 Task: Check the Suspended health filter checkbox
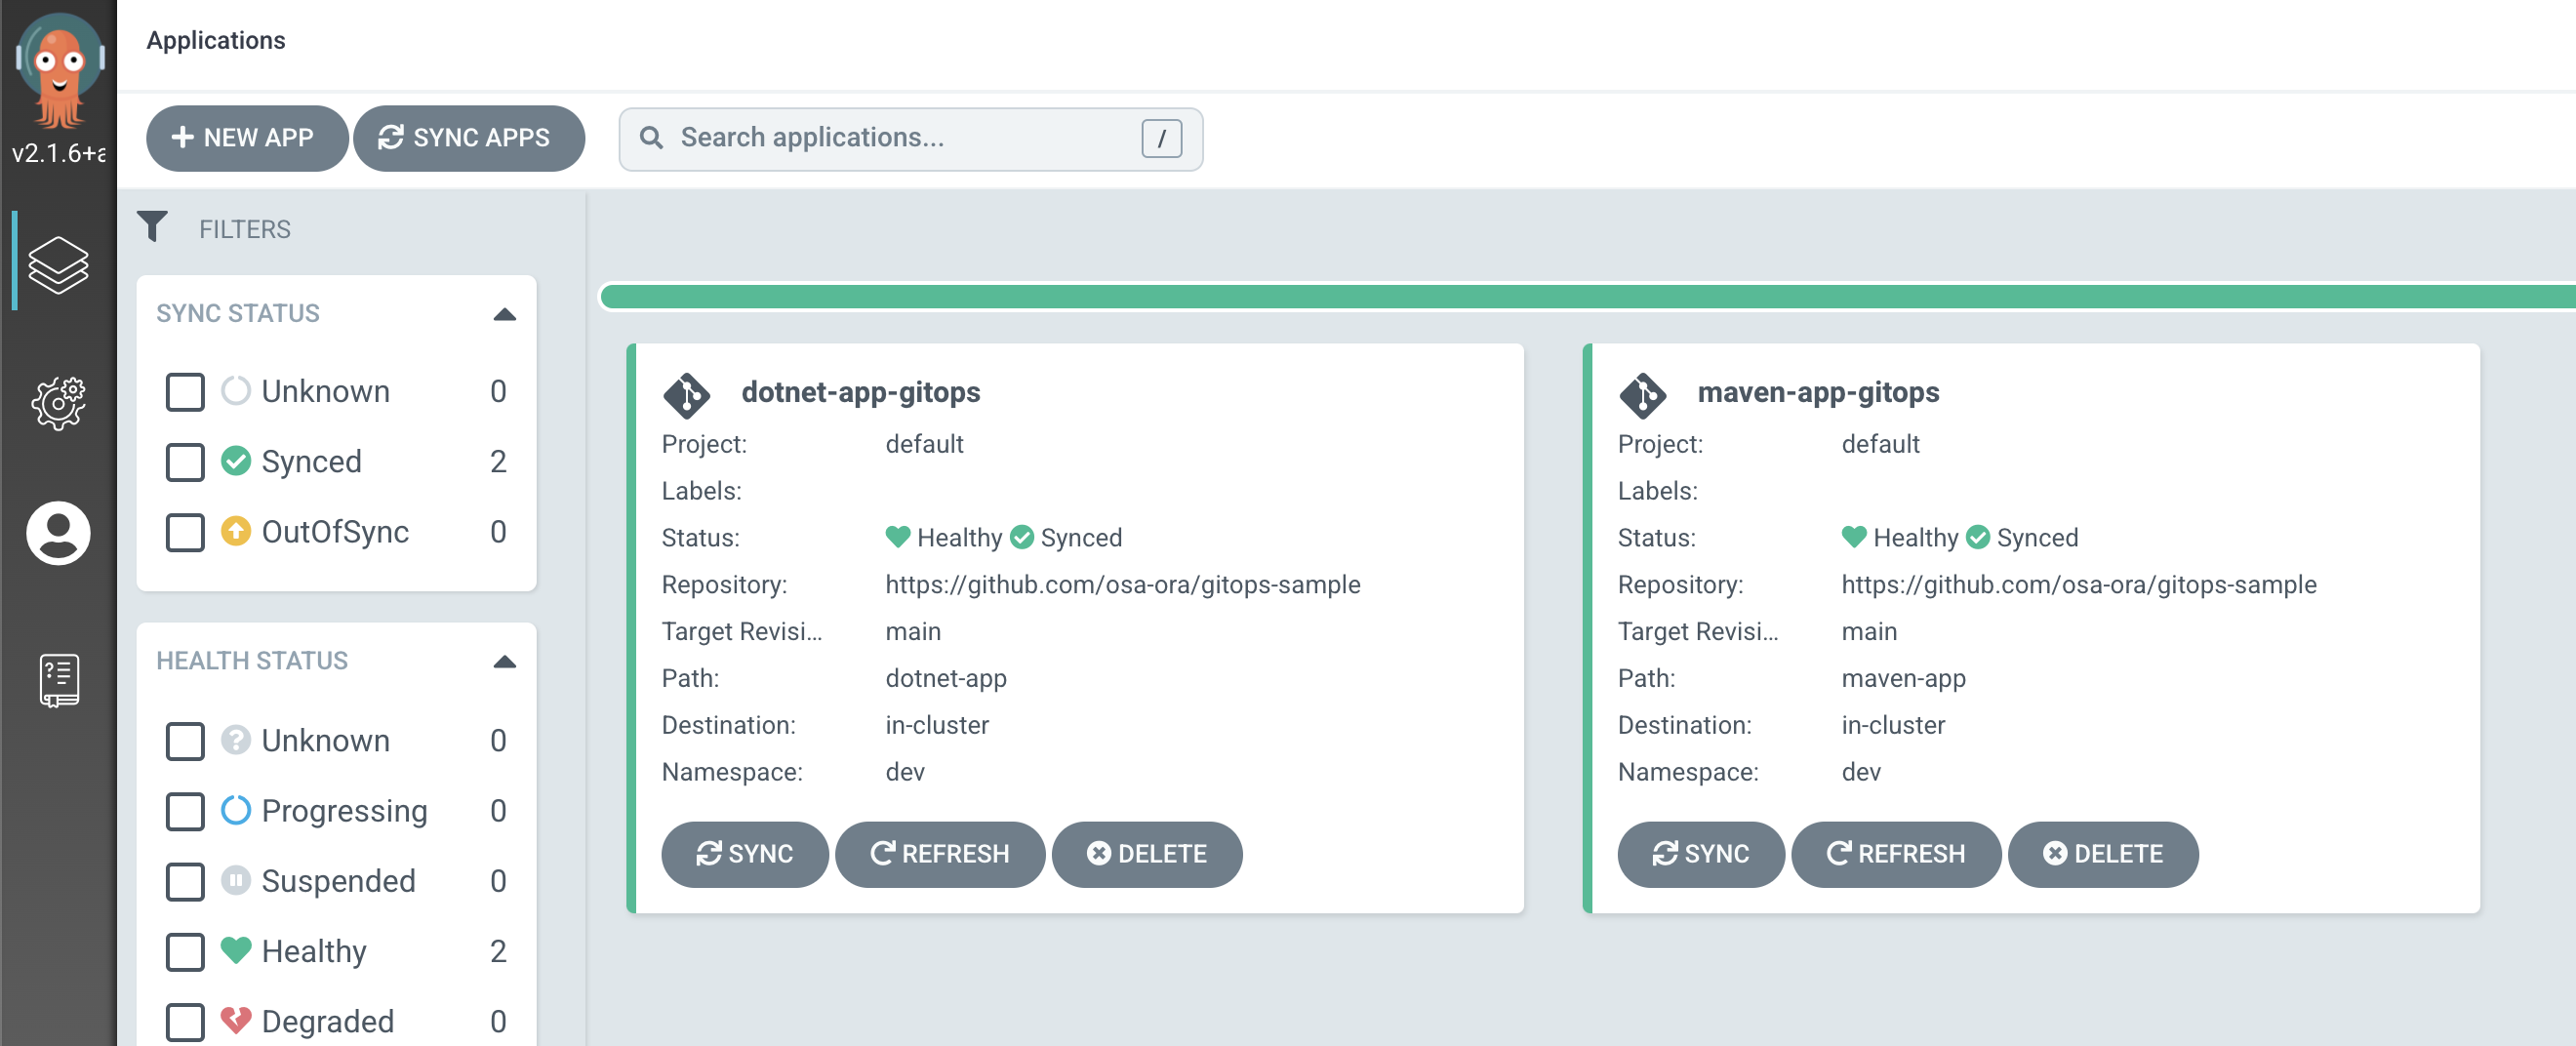[x=185, y=882]
